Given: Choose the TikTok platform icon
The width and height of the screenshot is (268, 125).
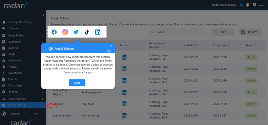Looking at the screenshot, I should click(87, 32).
